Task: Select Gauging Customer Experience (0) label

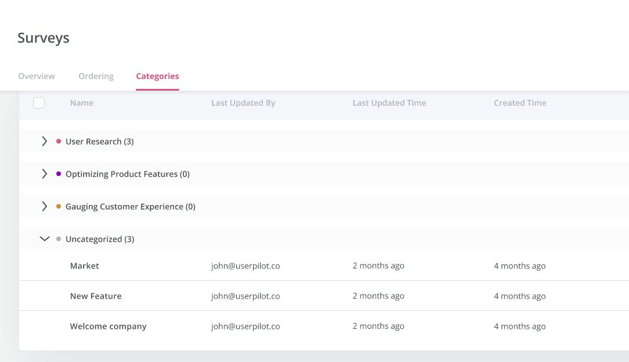Action: (131, 206)
